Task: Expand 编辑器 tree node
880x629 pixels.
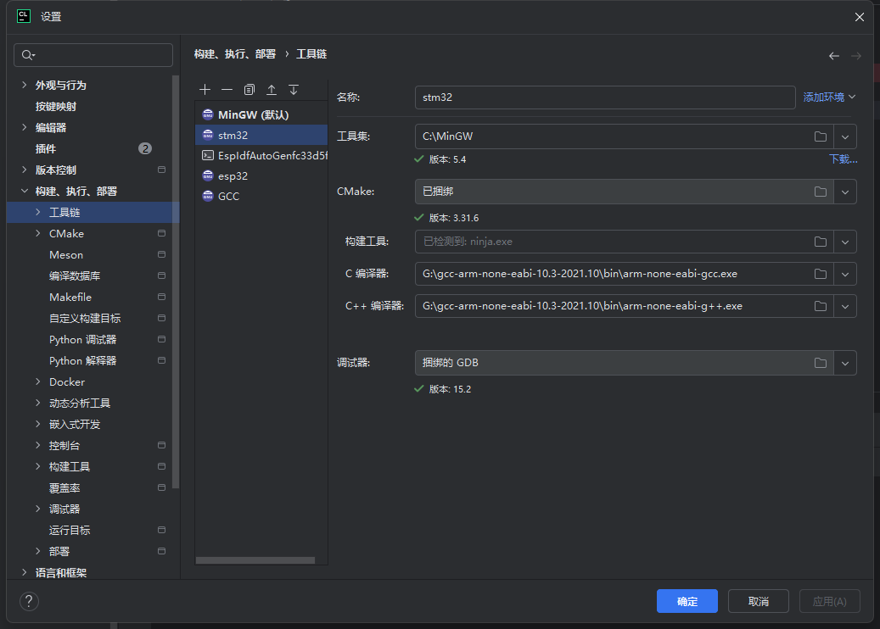Action: (x=24, y=127)
